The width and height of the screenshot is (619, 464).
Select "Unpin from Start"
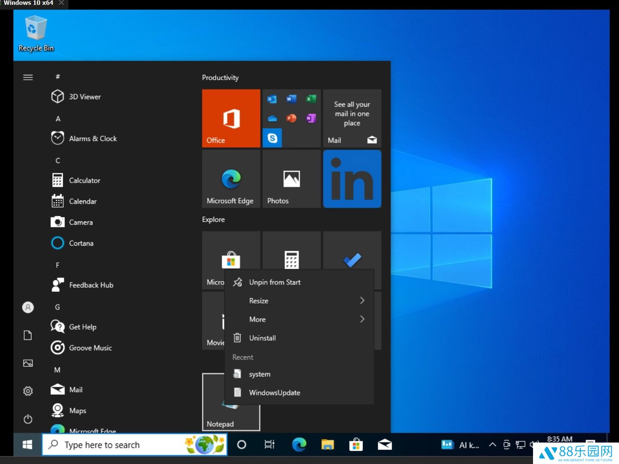click(x=275, y=282)
